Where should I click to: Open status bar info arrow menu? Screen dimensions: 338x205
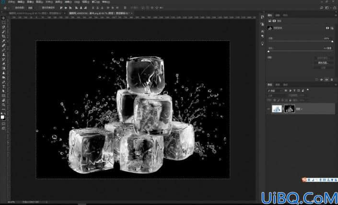point(47,202)
